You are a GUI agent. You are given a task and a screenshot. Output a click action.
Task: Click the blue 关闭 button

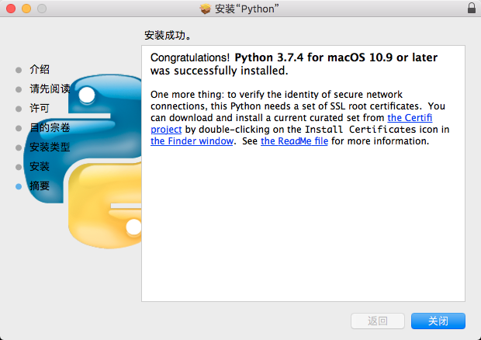coord(438,321)
